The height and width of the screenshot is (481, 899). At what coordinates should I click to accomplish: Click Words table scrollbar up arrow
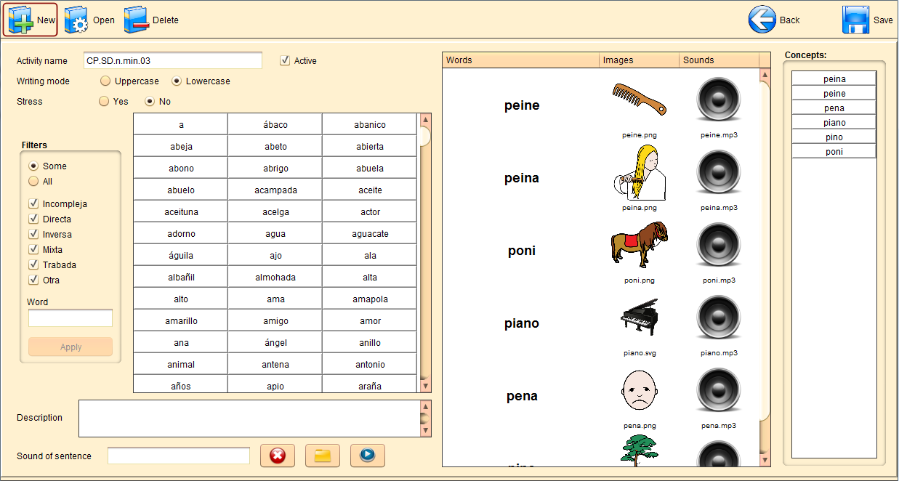point(765,75)
